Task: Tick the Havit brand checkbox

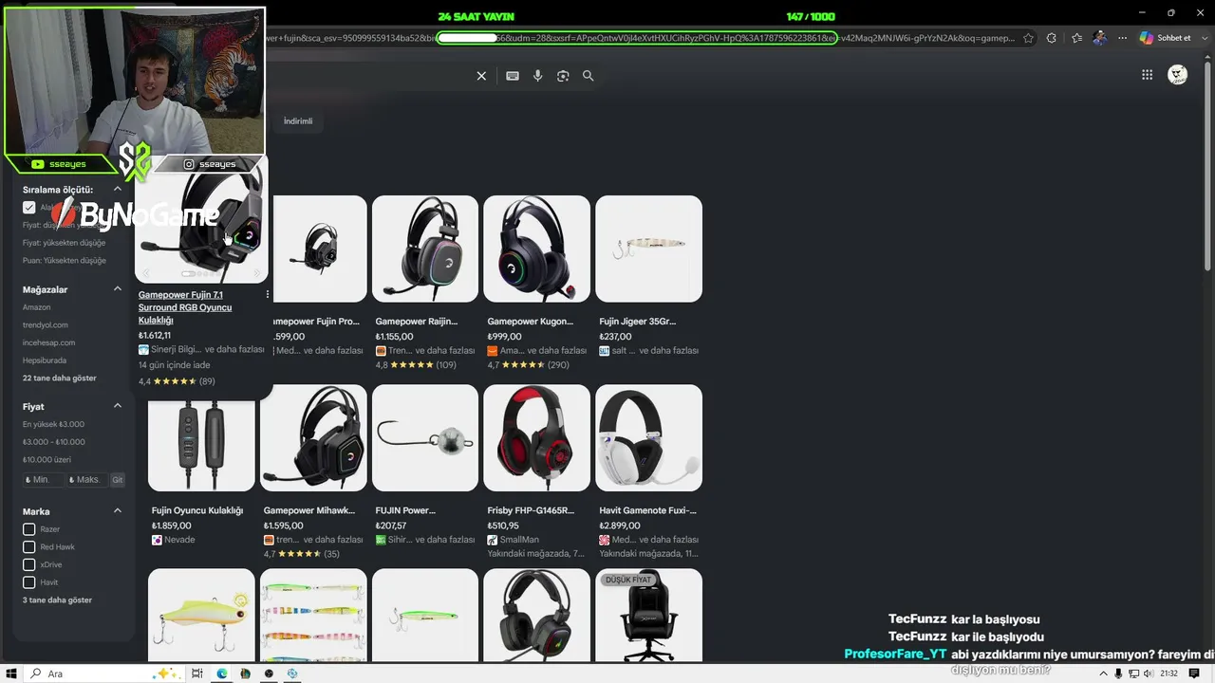Action: 29,582
